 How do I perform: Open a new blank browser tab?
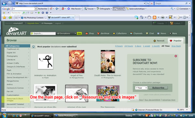coord(77,18)
